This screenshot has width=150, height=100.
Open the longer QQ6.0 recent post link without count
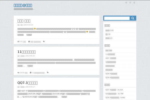click(112, 77)
